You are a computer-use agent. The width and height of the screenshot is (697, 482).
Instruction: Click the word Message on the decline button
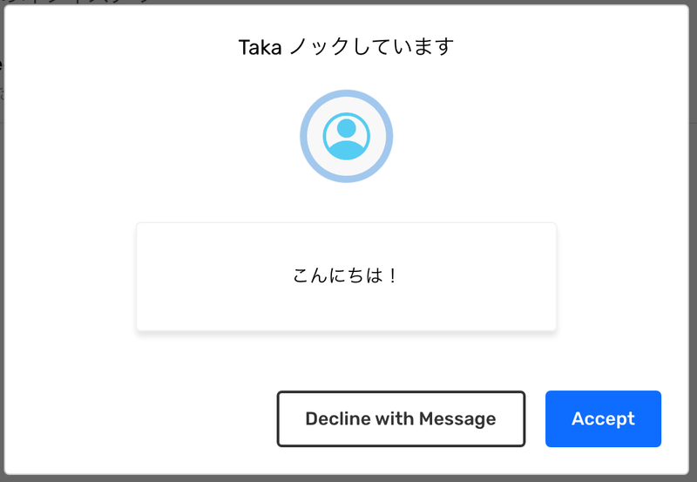tap(457, 418)
